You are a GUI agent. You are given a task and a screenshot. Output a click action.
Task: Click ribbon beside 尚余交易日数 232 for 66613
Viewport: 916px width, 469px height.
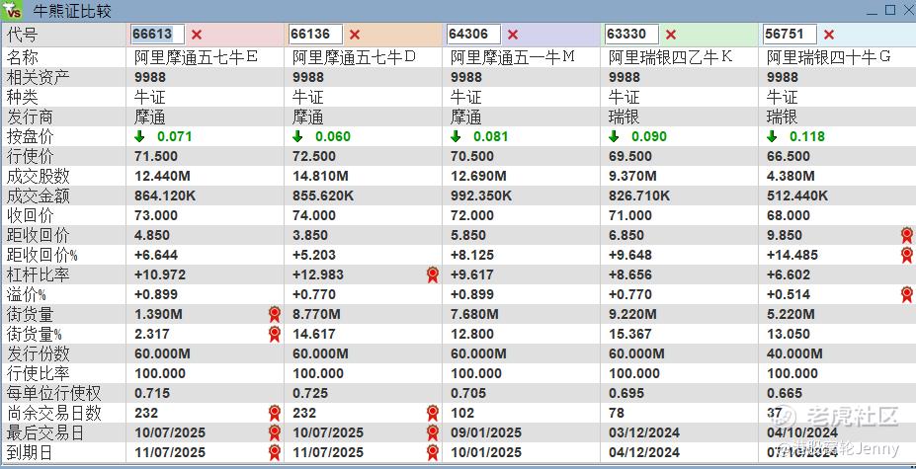point(275,414)
